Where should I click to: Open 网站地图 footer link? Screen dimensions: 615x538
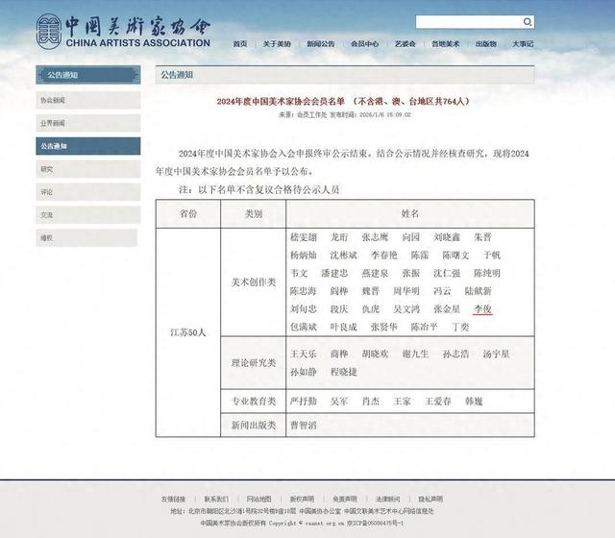pos(258,499)
